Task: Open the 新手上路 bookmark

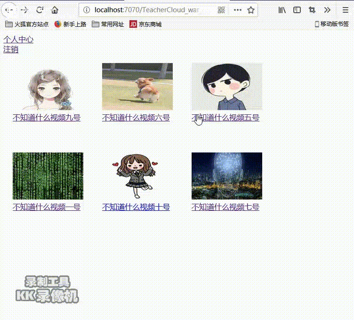Action: pos(71,24)
